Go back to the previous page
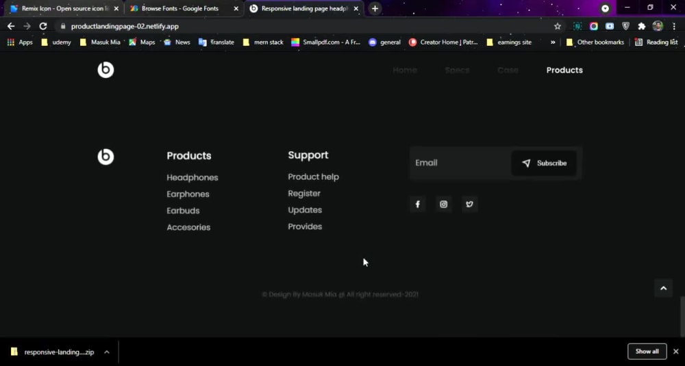685x366 pixels. pos(11,26)
